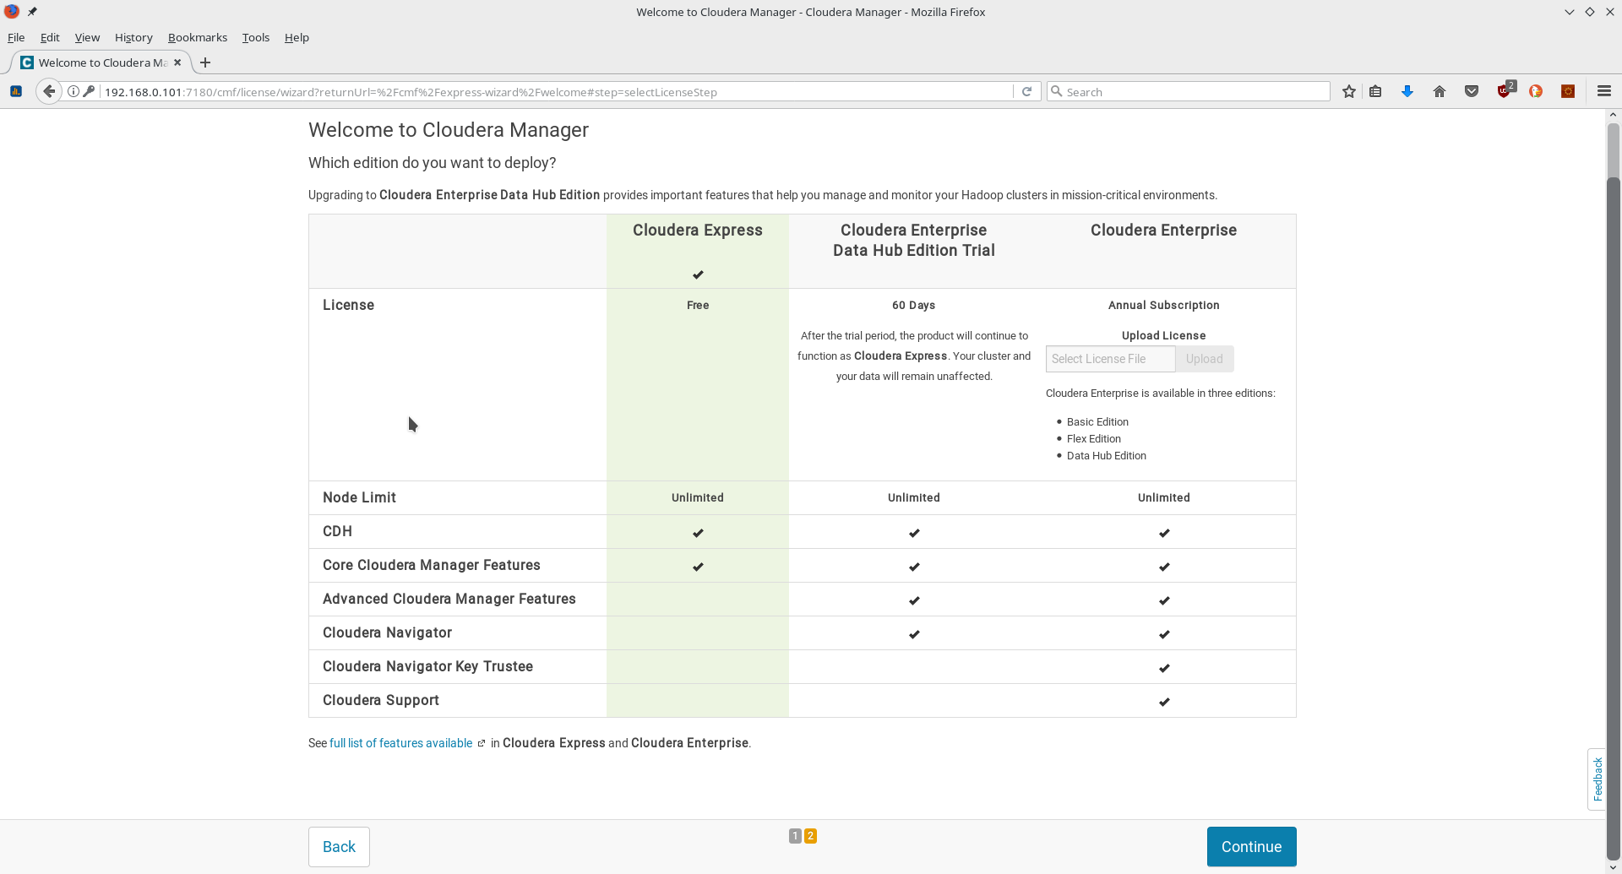
Task: Reload the current page
Action: coord(1026,91)
